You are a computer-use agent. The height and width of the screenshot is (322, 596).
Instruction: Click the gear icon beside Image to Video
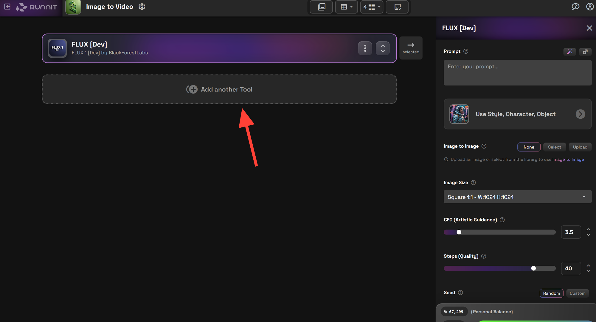[x=142, y=7]
